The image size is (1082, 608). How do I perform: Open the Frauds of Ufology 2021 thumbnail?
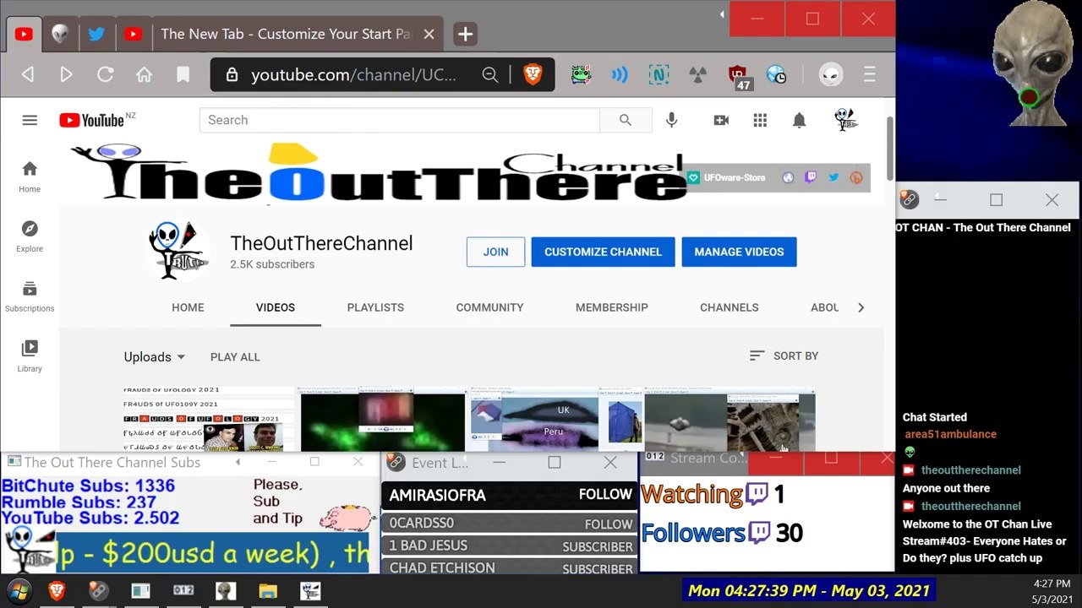(209, 419)
